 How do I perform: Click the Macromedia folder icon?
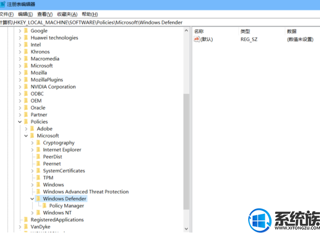coord(26,59)
